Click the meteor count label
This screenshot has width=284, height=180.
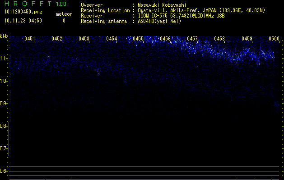(64, 14)
